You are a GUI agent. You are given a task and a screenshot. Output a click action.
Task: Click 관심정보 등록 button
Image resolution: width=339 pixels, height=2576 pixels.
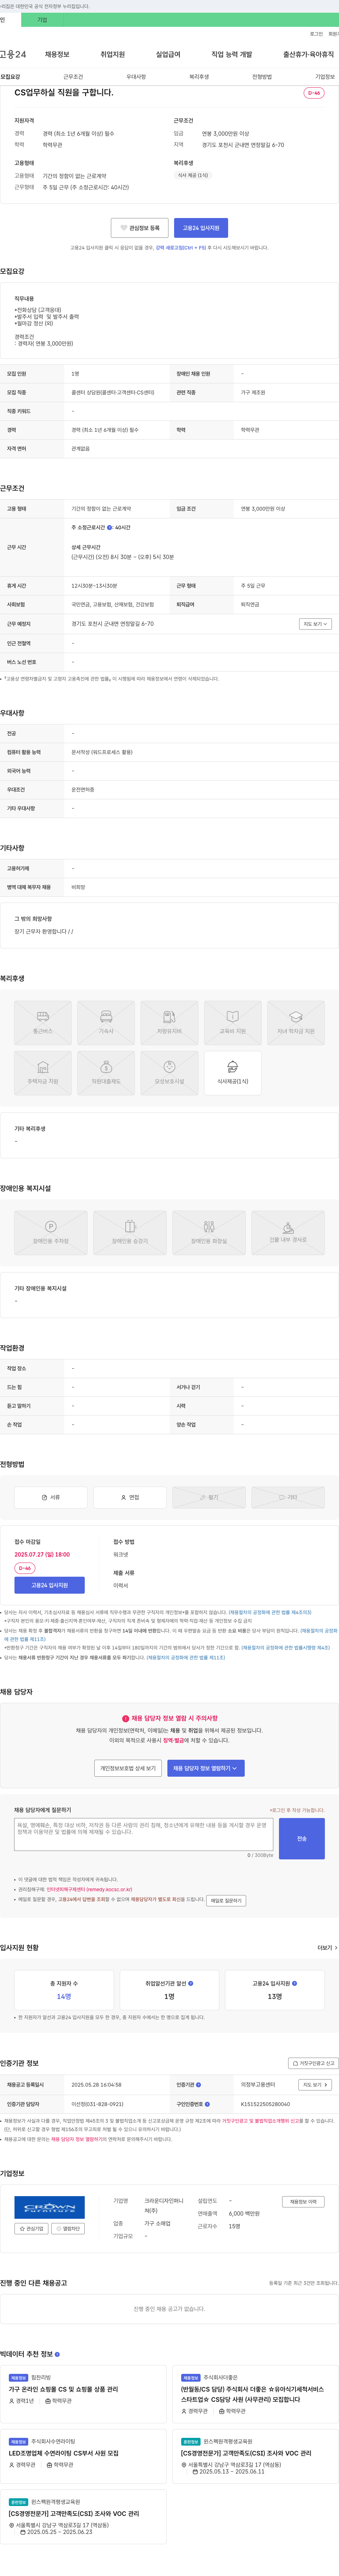[139, 228]
